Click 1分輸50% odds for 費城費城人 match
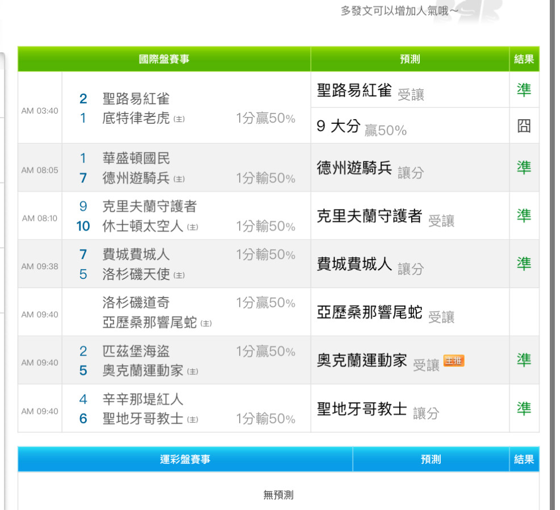This screenshot has width=560, height=510. tap(266, 254)
